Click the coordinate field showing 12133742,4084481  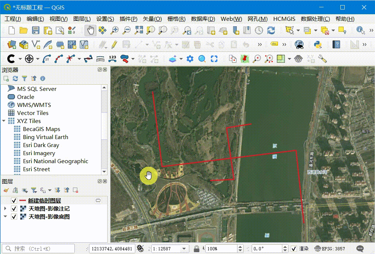tap(112, 249)
